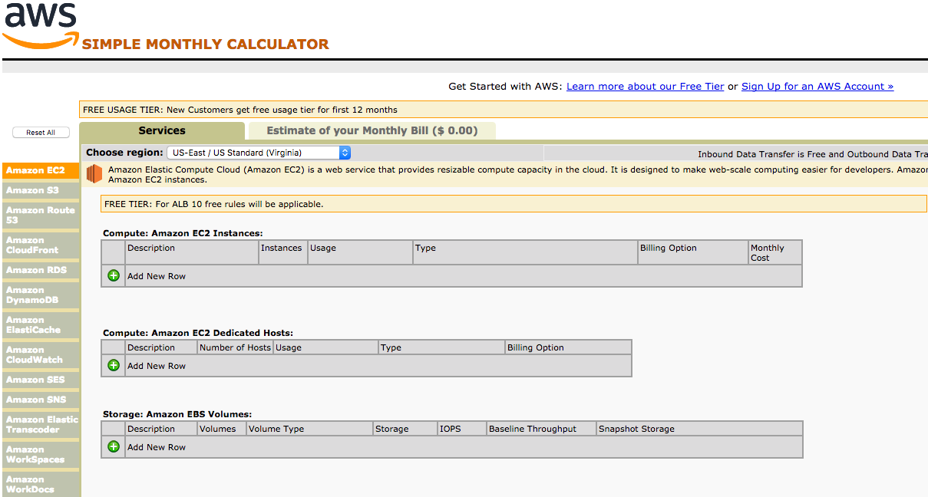
Task: Open Amazon CloudWatch service
Action: (40, 354)
